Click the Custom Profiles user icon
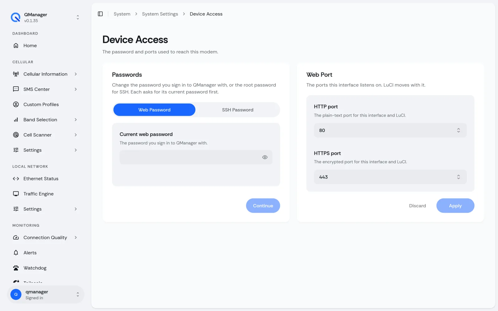The height and width of the screenshot is (311, 498). coord(16,104)
